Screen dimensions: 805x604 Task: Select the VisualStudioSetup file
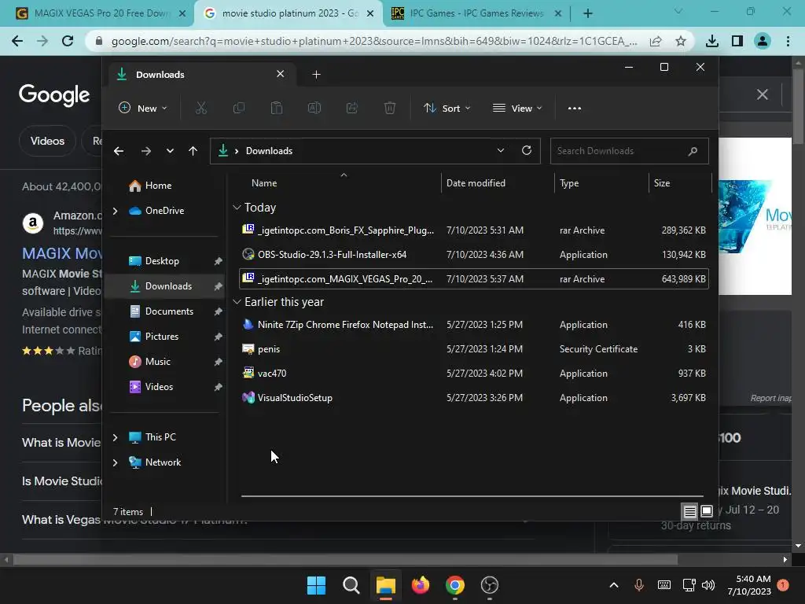point(474,398)
